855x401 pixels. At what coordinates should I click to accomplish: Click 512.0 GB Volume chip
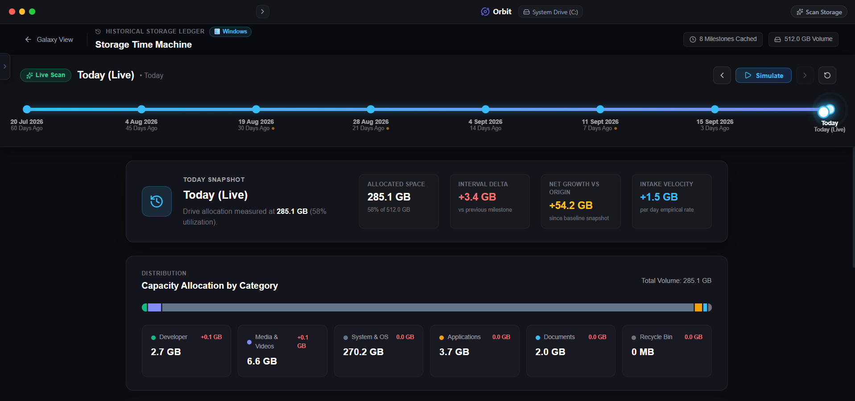(x=803, y=39)
